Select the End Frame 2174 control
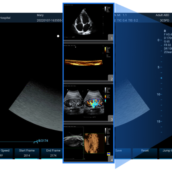Viewport: 172px width, 172px height. (x=53, y=153)
